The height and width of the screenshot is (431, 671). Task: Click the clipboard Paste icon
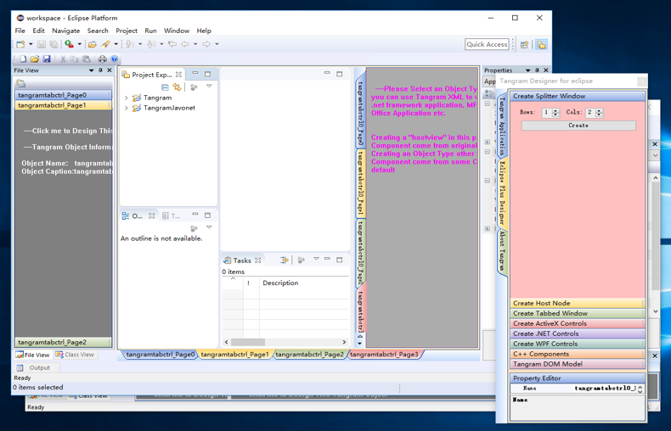86,59
